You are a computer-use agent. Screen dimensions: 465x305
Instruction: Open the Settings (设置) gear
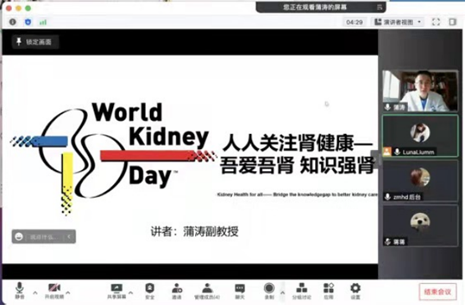[355, 291]
